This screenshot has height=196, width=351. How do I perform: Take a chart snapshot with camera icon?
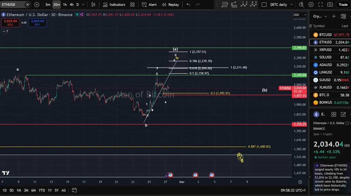pyautogui.click(x=330, y=5)
